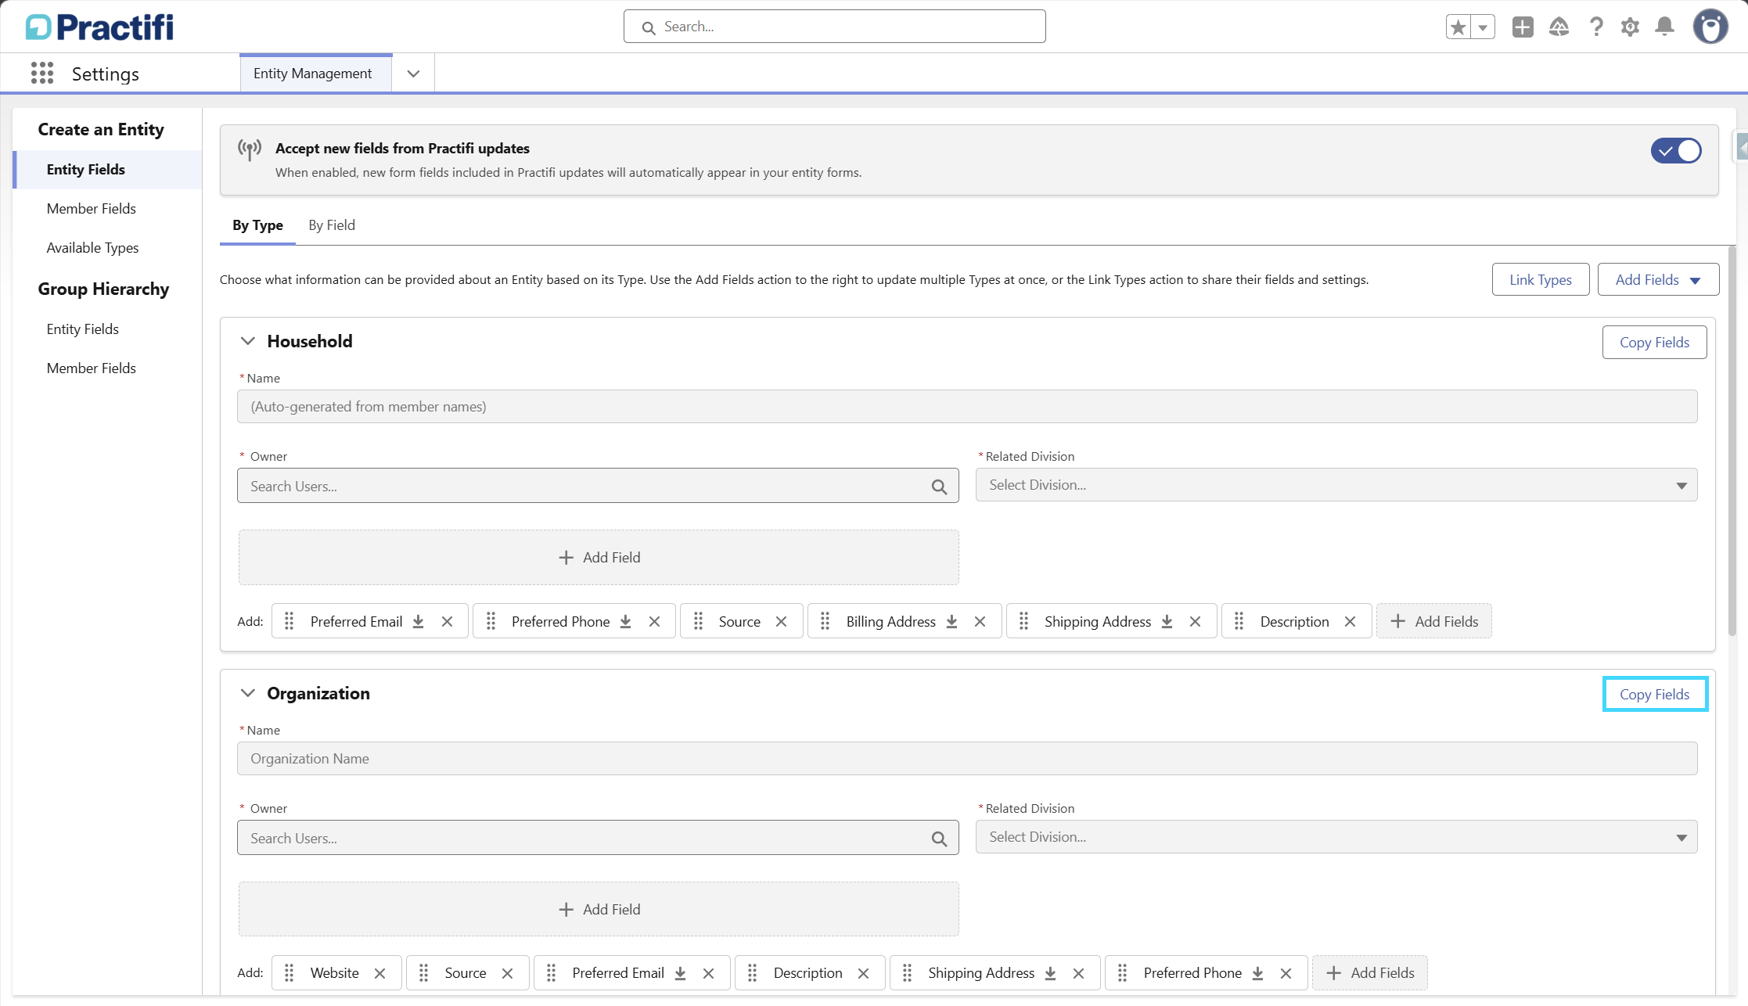The height and width of the screenshot is (1006, 1748).
Task: Click download arrow on Organization Preferred Phone
Action: pyautogui.click(x=1258, y=973)
